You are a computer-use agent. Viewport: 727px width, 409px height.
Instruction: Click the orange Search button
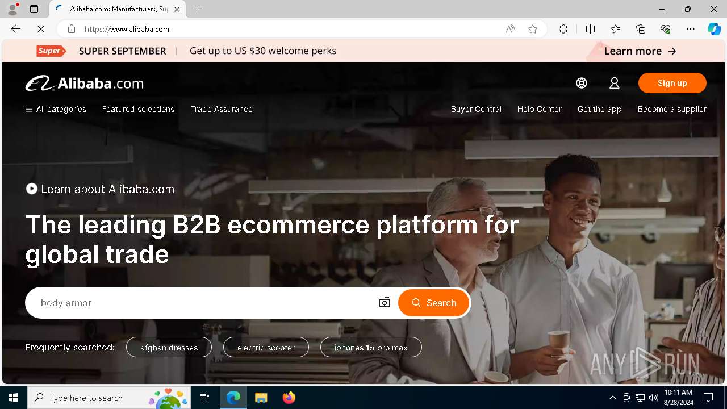click(434, 303)
